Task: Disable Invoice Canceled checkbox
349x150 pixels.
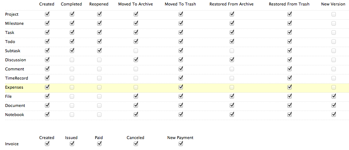Action: tap(136, 144)
